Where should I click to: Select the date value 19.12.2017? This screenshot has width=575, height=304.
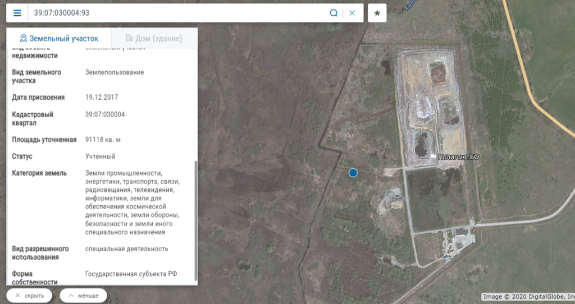[102, 98]
